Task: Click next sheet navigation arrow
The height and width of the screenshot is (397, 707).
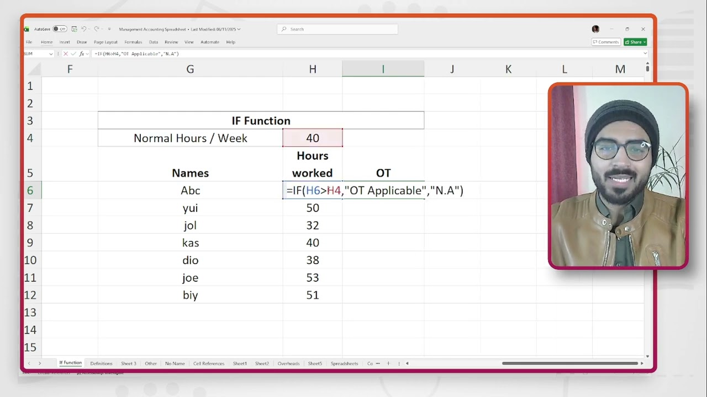Action: tap(40, 363)
